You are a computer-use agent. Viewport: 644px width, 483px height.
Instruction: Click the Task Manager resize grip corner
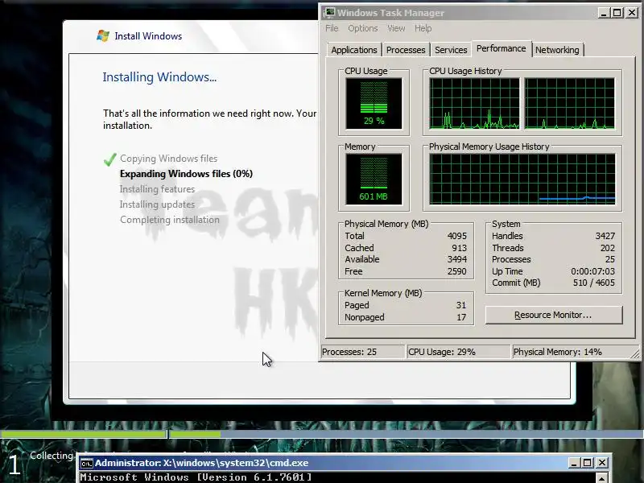[x=635, y=353]
